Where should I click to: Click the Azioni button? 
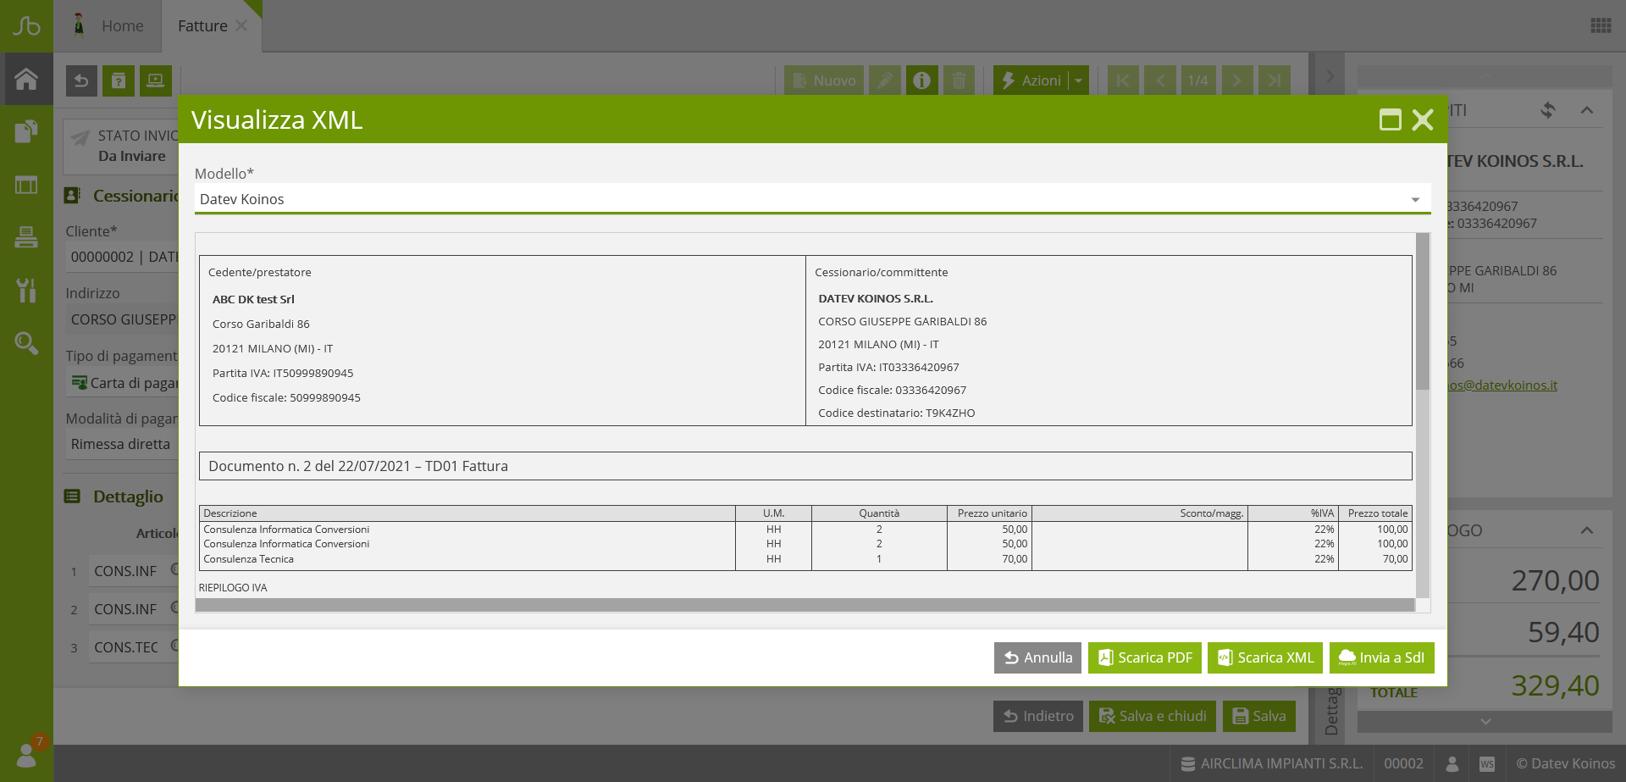pos(1031,80)
